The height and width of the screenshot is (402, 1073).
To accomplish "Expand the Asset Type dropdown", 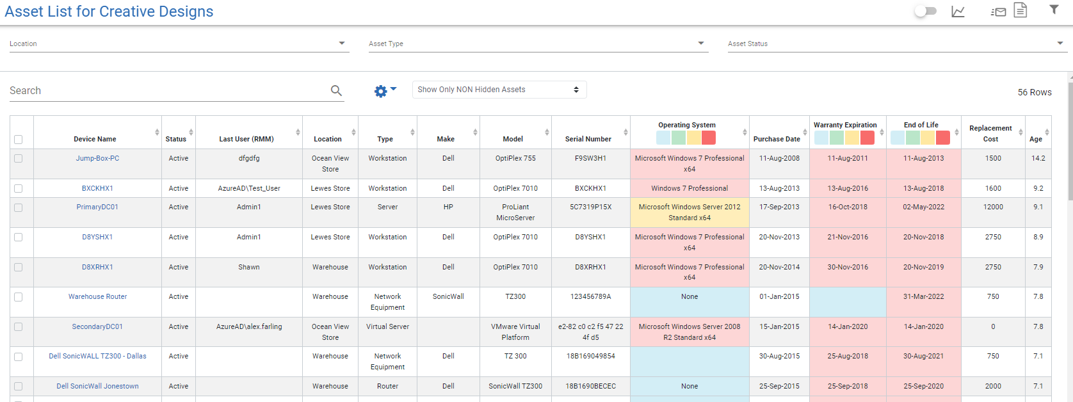I will pos(538,44).
